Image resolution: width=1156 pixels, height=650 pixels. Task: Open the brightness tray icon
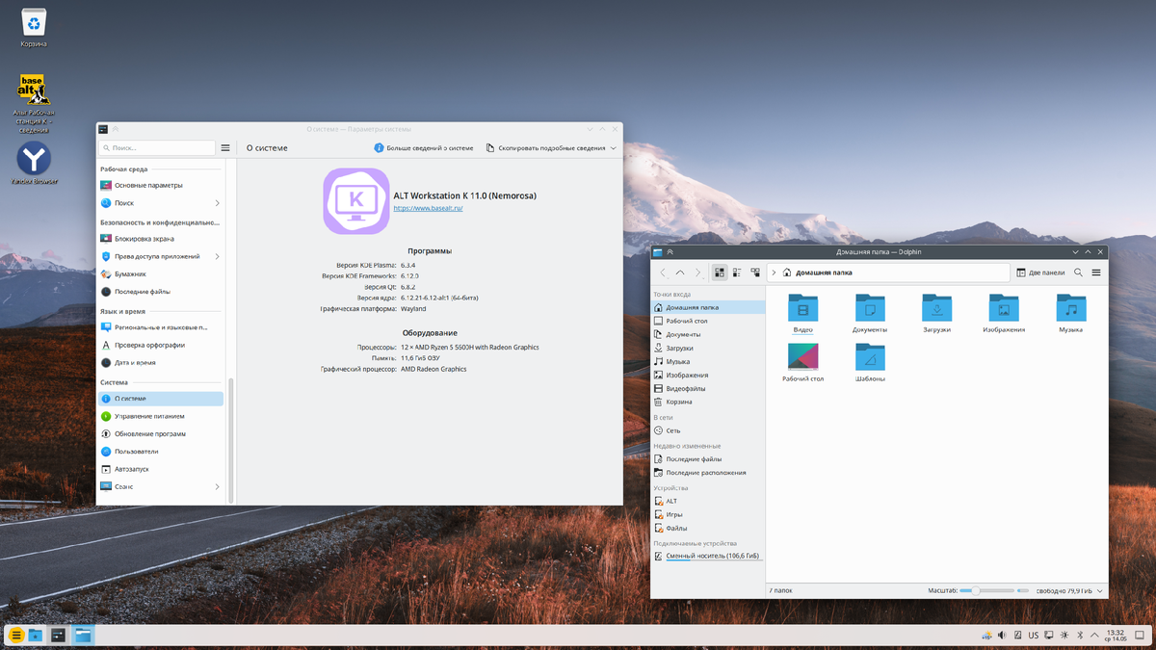click(x=1064, y=636)
